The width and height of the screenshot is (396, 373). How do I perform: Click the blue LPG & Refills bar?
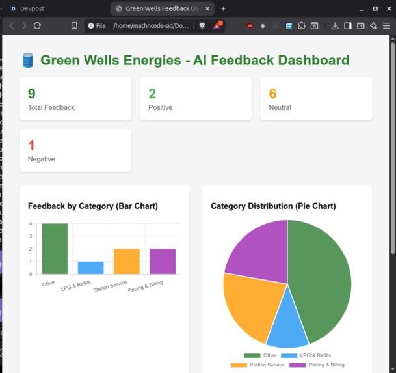(x=90, y=268)
